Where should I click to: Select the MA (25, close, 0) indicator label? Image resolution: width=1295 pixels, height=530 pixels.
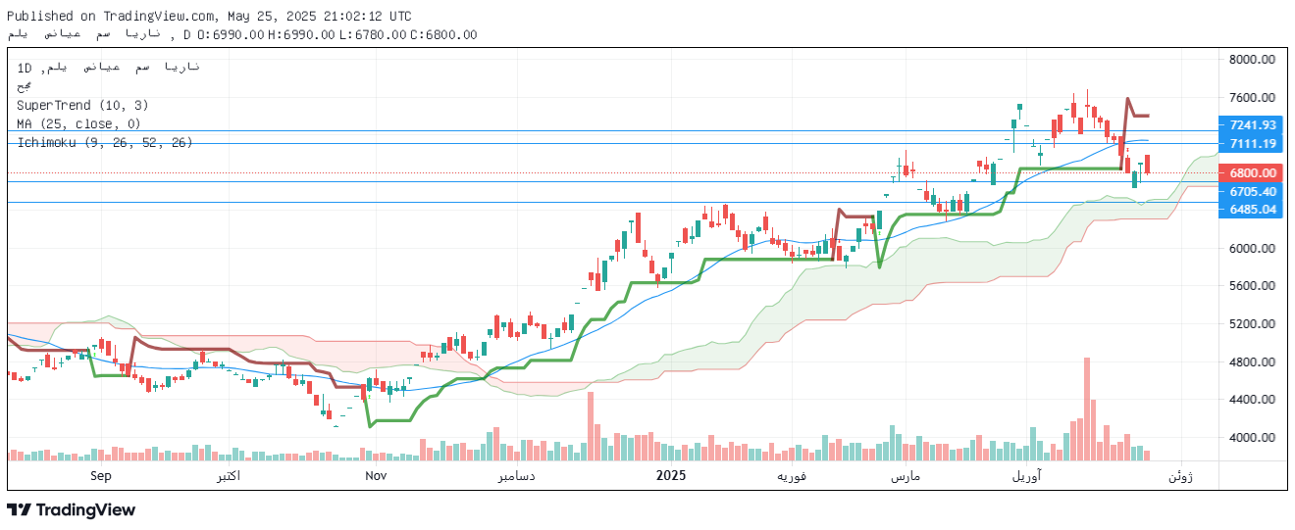[78, 123]
